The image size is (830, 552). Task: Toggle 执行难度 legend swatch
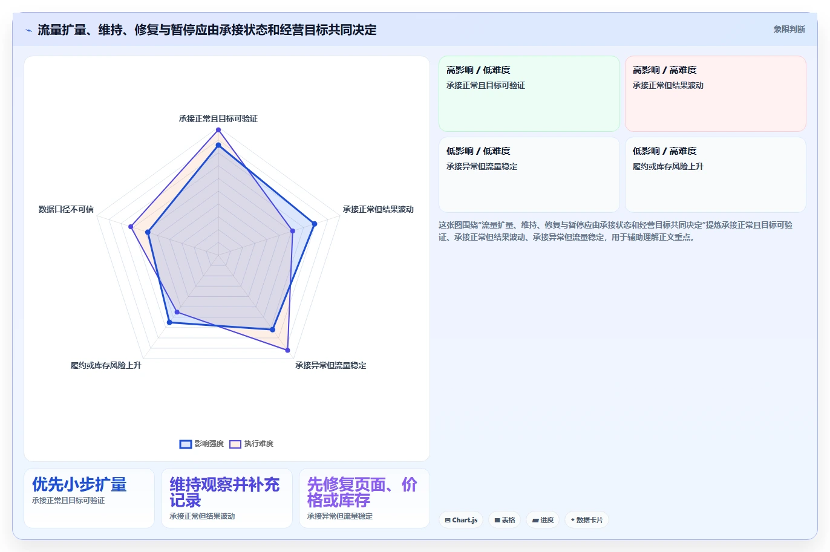coord(235,444)
